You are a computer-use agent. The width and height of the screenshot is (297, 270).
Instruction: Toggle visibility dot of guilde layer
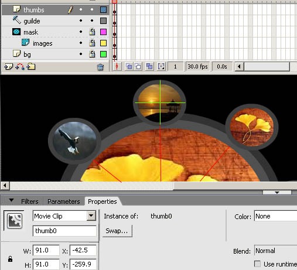tap(81, 20)
